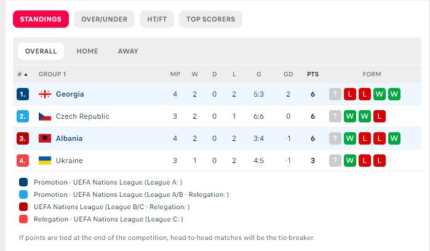The width and height of the screenshot is (430, 251).
Task: Switch to the Away standings tab
Action: click(128, 51)
